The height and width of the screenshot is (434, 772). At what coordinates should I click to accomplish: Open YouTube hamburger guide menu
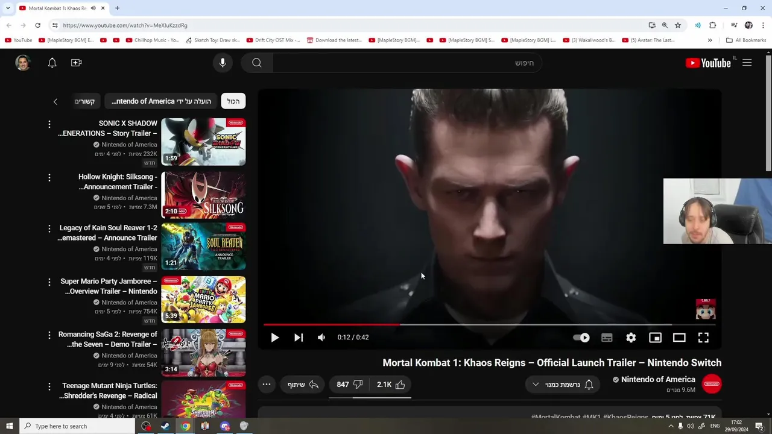coord(747,63)
